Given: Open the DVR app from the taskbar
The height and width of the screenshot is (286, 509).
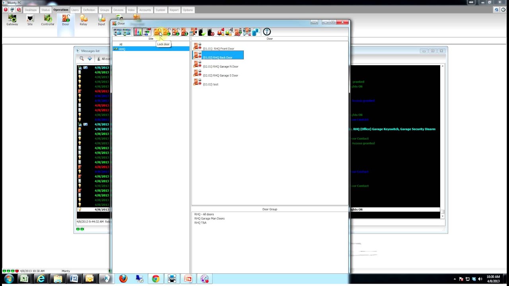Looking at the screenshot, I should 172,279.
